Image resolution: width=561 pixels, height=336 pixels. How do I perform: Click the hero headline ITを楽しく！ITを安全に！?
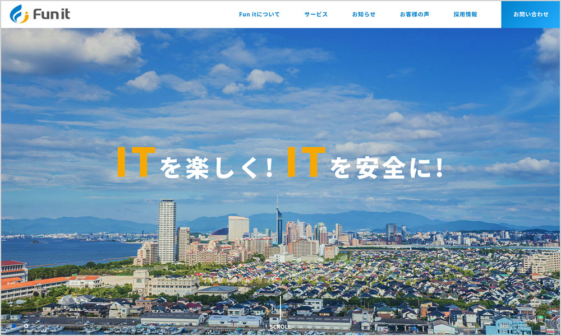[x=280, y=163]
